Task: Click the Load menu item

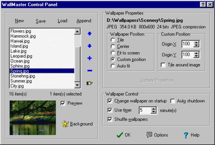Action: point(62,21)
